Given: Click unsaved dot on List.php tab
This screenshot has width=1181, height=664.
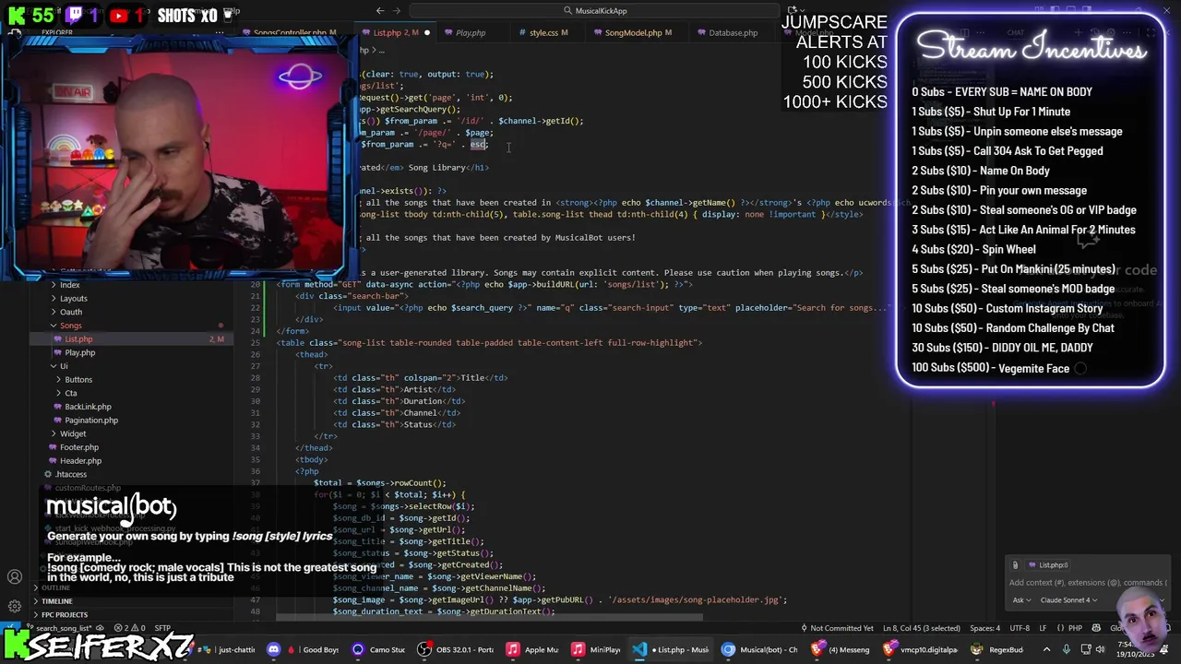Looking at the screenshot, I should (426, 32).
